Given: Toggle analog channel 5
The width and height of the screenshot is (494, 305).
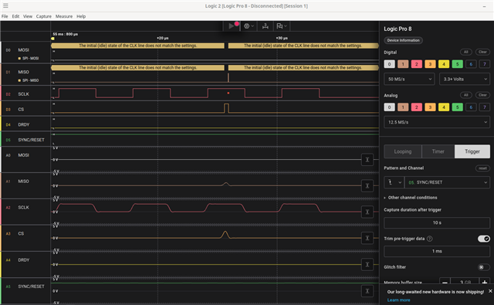Looking at the screenshot, I should pyautogui.click(x=457, y=107).
